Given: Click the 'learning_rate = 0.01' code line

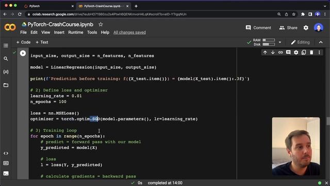Looking at the screenshot, I should coord(56,96).
